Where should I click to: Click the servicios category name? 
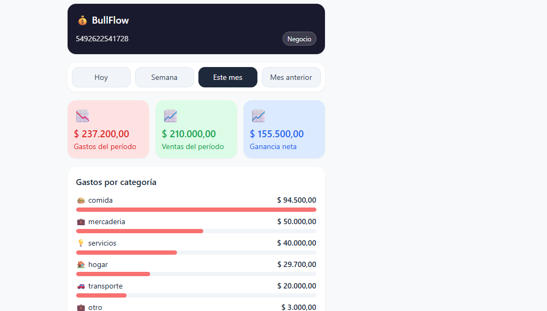(x=102, y=243)
